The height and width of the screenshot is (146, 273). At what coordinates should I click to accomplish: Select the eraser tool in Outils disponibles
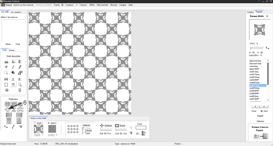(6, 67)
